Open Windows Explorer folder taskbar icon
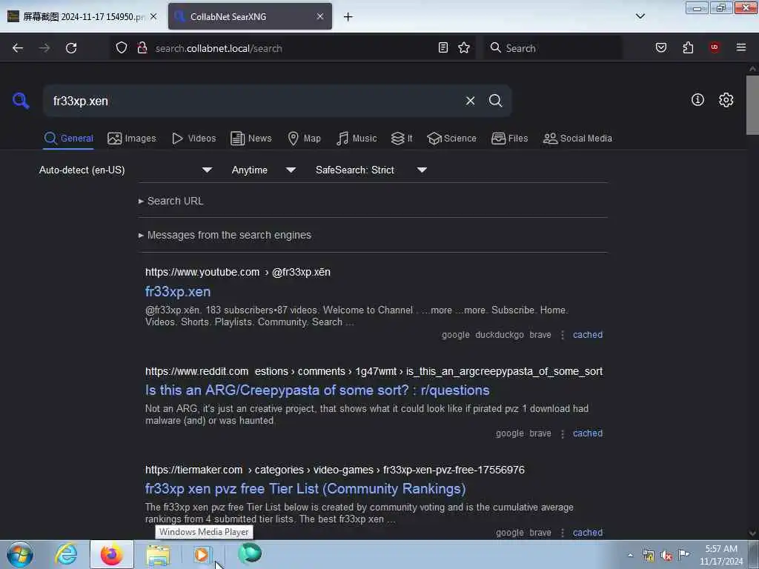 click(158, 554)
